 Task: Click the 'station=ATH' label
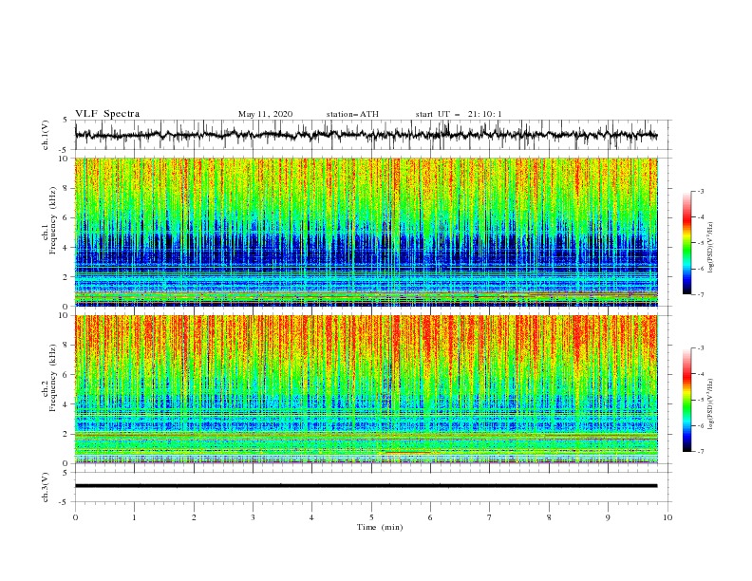[x=352, y=114]
